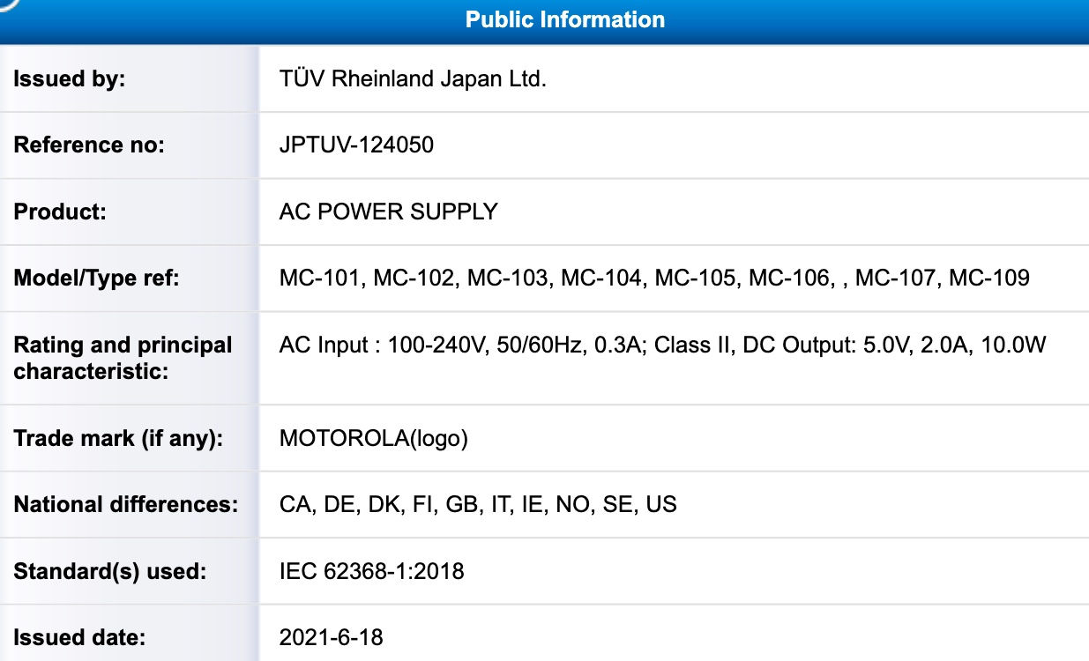This screenshot has width=1089, height=661.
Task: Select the 'Issued by:' label cell
Action: click(130, 78)
